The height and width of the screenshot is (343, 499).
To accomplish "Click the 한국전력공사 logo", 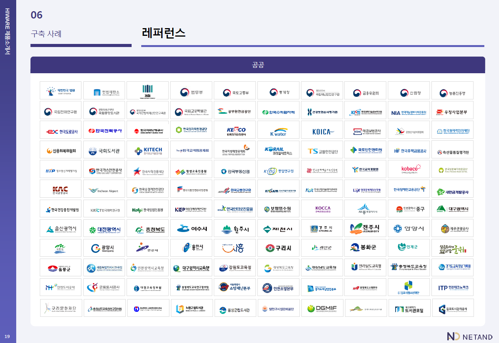I will click(104, 130).
